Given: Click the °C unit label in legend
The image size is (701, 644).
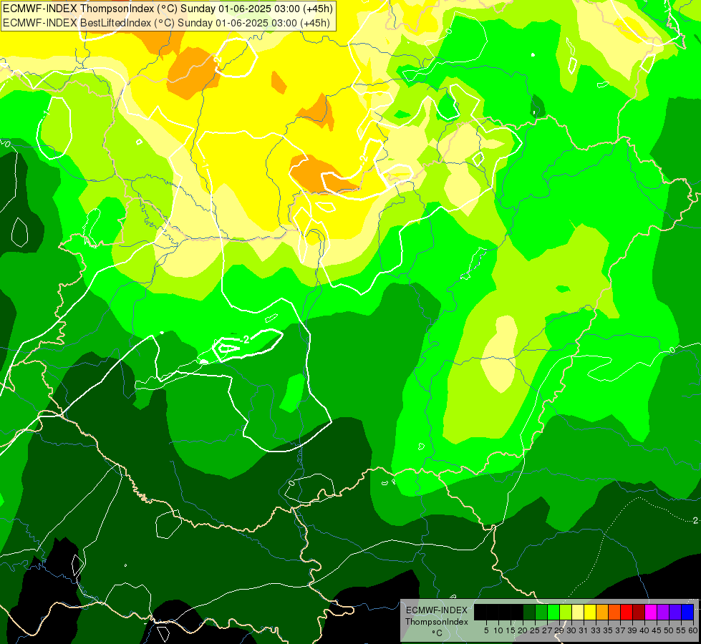Looking at the screenshot, I should coord(437,633).
